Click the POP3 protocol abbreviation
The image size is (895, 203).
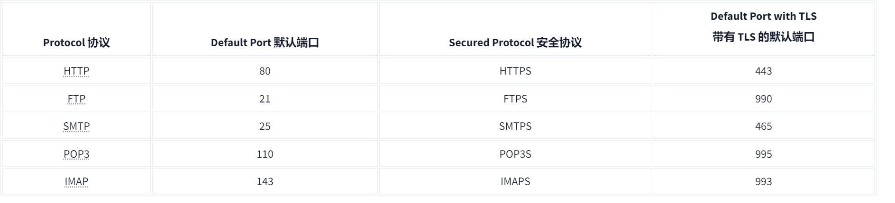point(76,154)
